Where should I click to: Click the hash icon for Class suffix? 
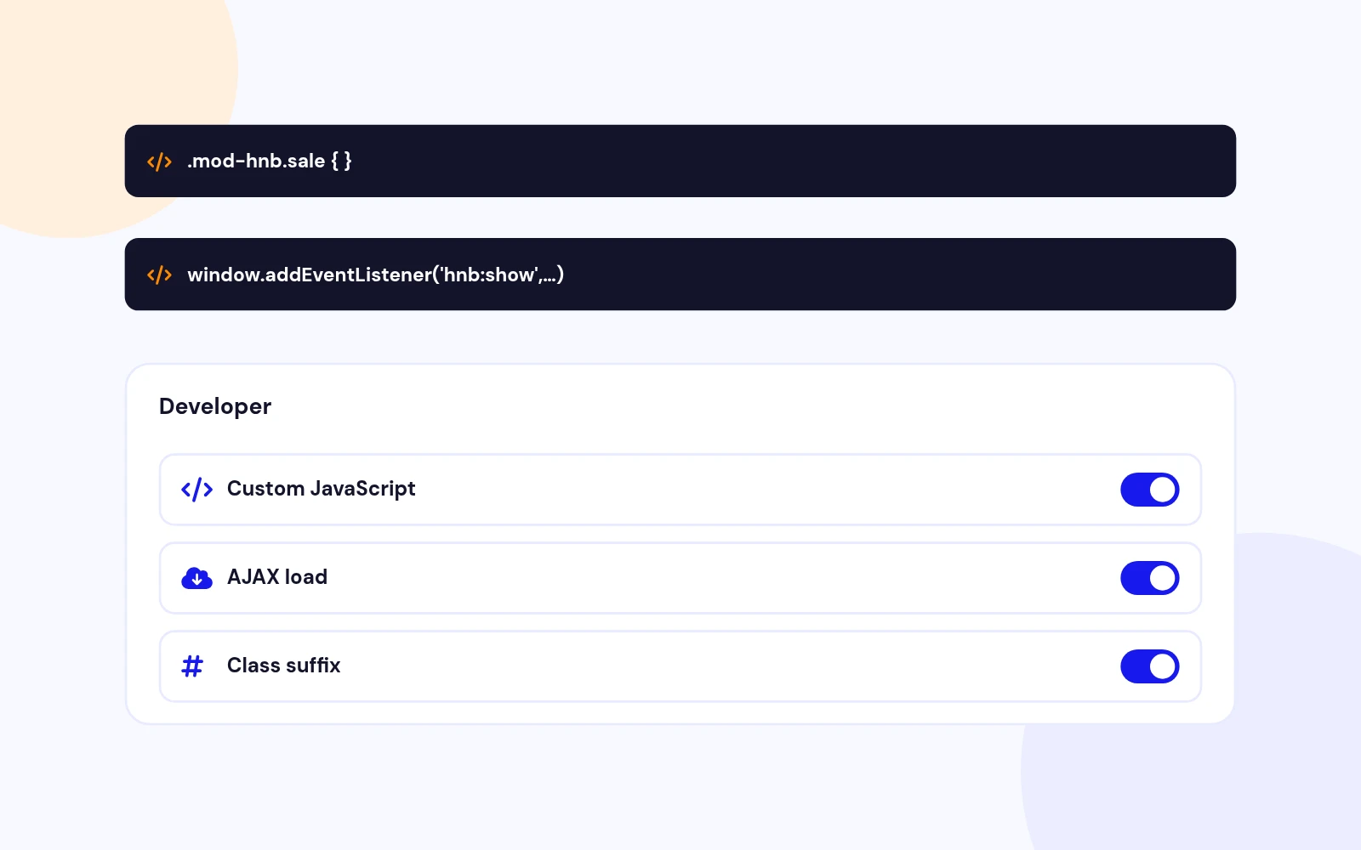tap(192, 666)
